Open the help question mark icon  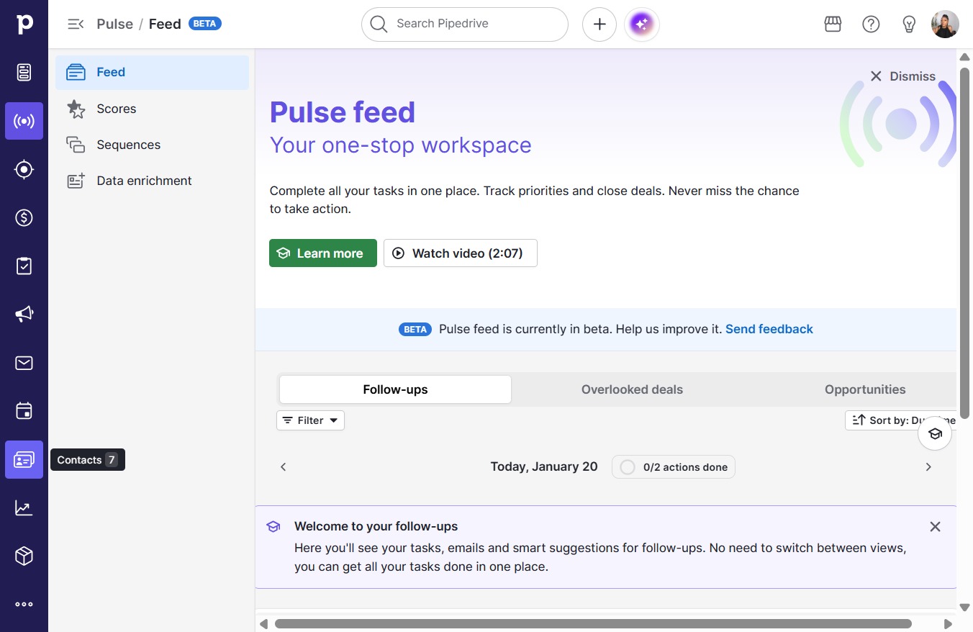click(871, 24)
